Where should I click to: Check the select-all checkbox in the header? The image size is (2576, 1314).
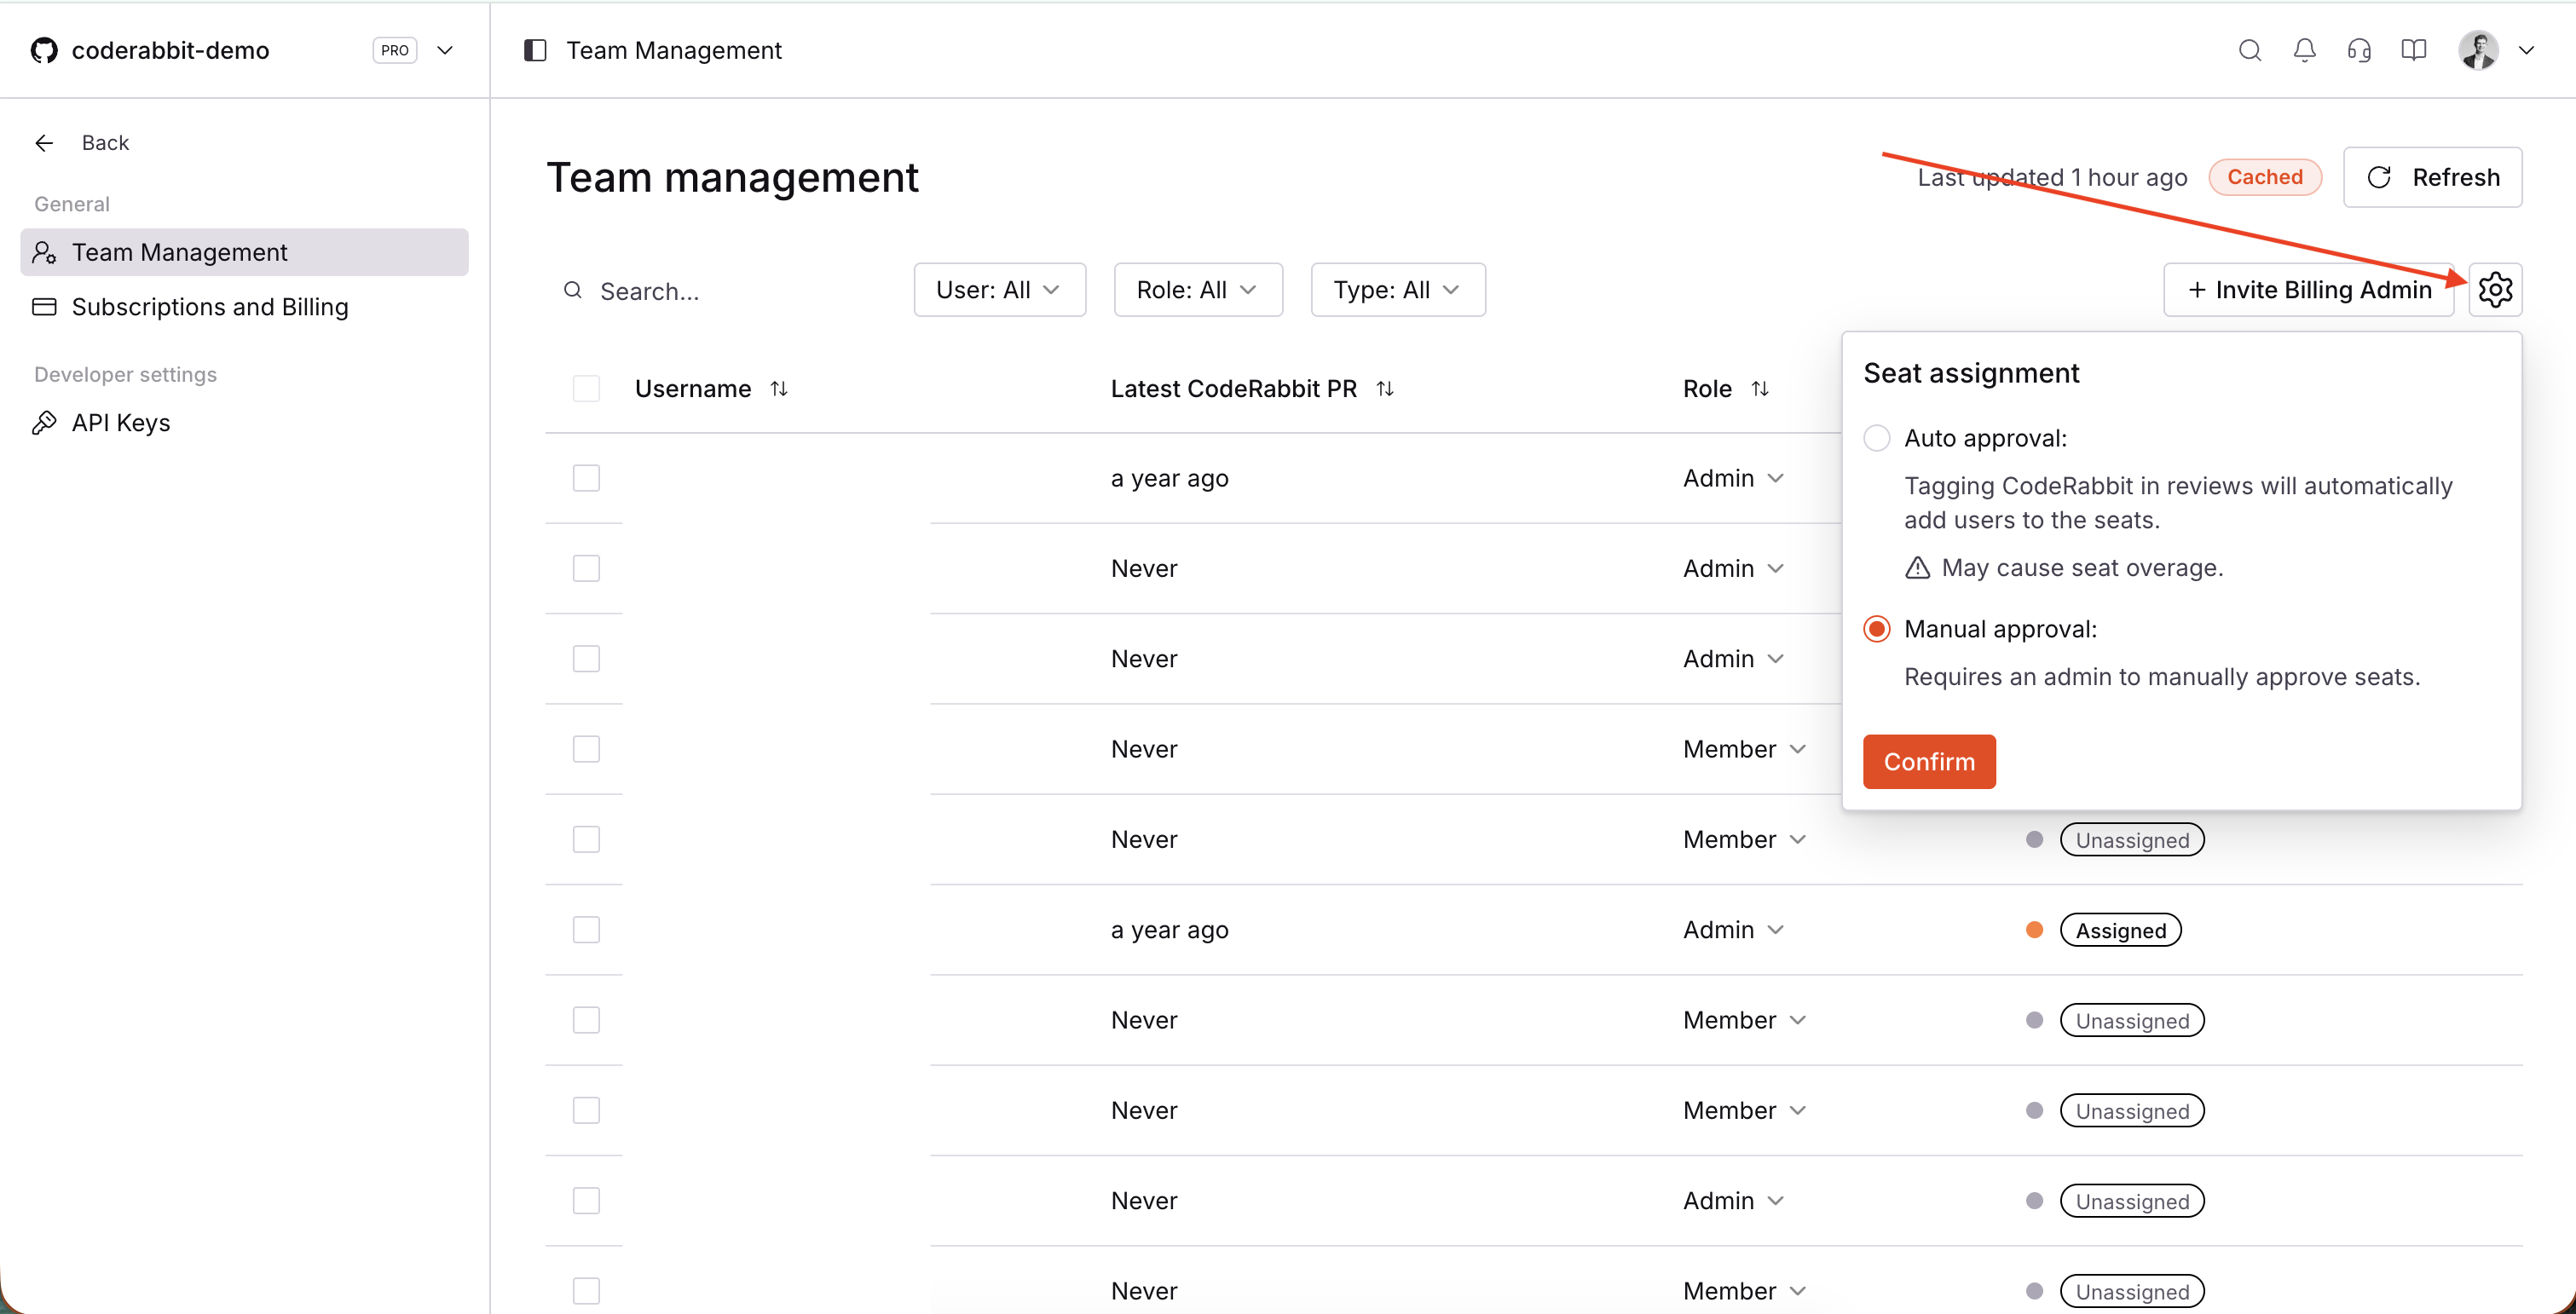[x=585, y=388]
